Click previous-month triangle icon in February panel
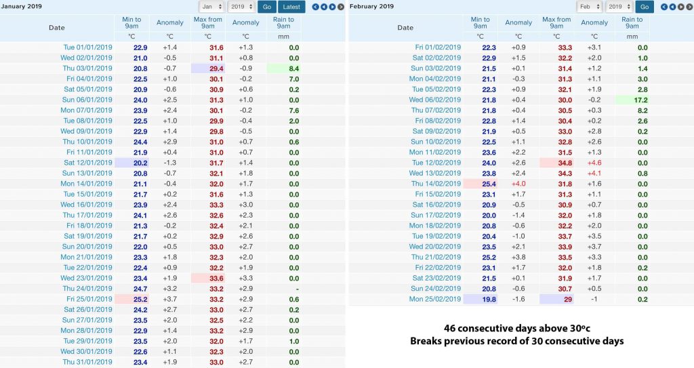 coord(673,7)
